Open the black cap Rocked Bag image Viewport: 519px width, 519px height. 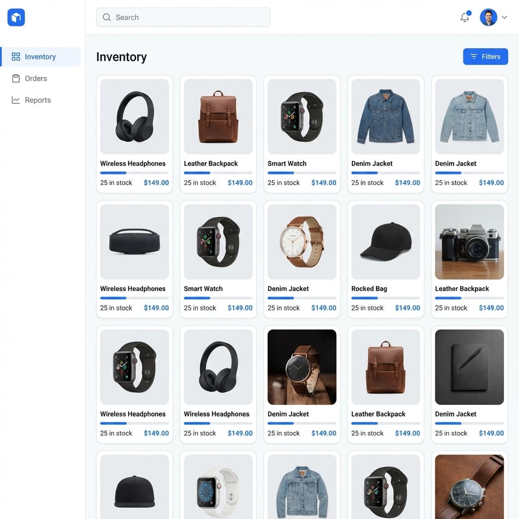[386, 242]
